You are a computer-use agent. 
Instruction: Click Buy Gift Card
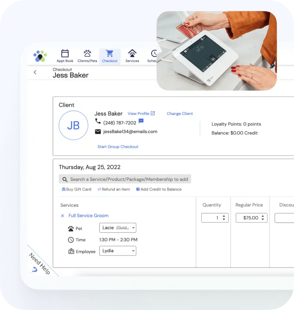(77, 190)
